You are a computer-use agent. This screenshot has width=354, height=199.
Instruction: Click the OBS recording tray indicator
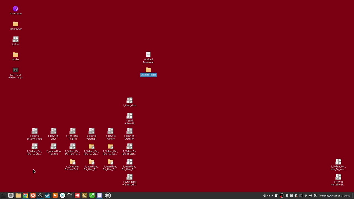click(x=282, y=196)
